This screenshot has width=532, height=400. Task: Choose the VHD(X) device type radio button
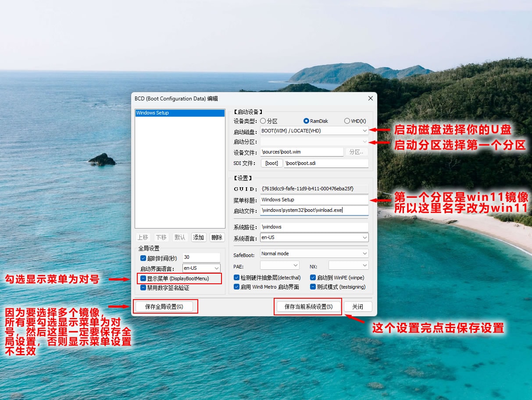[x=347, y=121]
